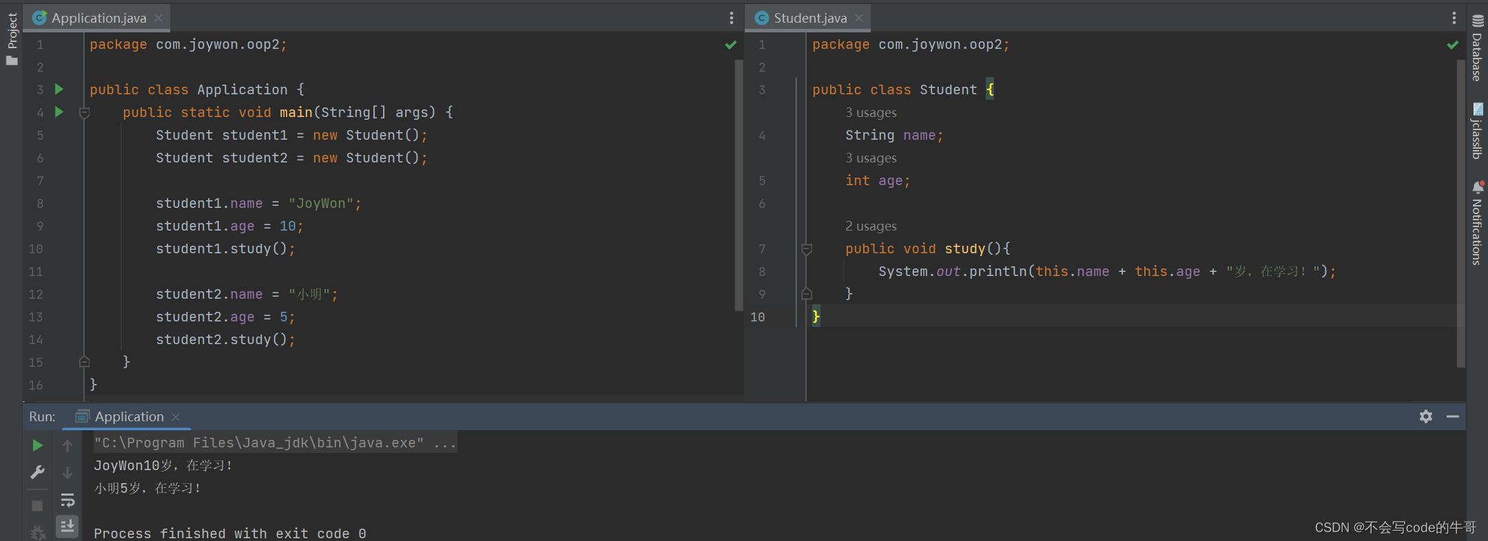
Task: Close the Application run tab
Action: click(176, 417)
